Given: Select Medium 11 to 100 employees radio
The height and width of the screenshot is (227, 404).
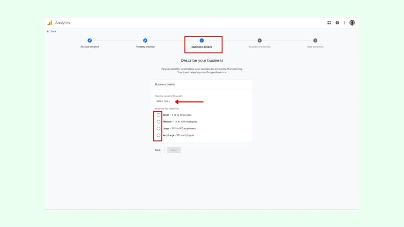Looking at the screenshot, I should point(158,122).
